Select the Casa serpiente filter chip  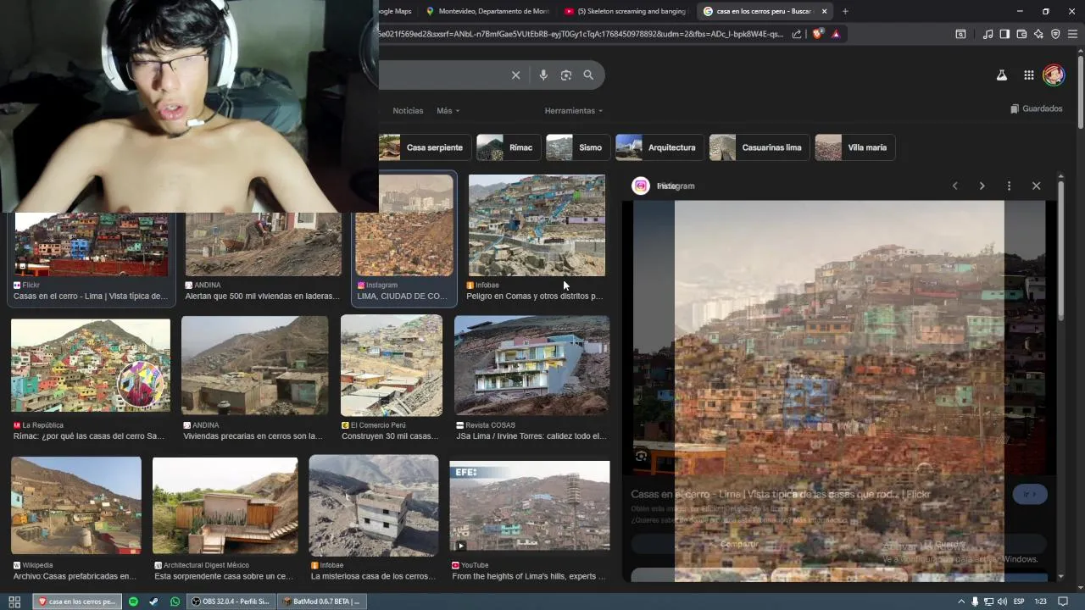[424, 147]
